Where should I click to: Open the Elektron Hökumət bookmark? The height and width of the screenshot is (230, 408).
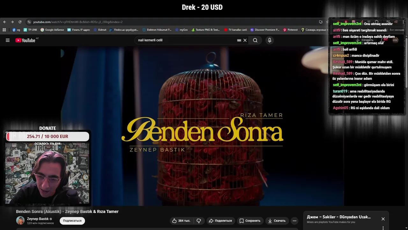pyautogui.click(x=157, y=30)
